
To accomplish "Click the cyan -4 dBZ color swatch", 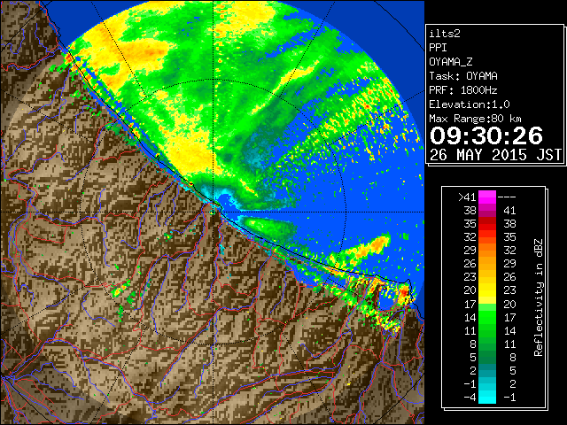I will tap(487, 398).
